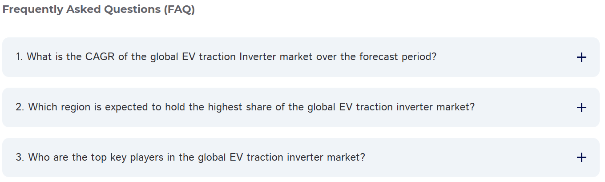Image resolution: width=605 pixels, height=182 pixels.
Task: Click the numeral "3." of the third FAQ
Action: (20, 158)
